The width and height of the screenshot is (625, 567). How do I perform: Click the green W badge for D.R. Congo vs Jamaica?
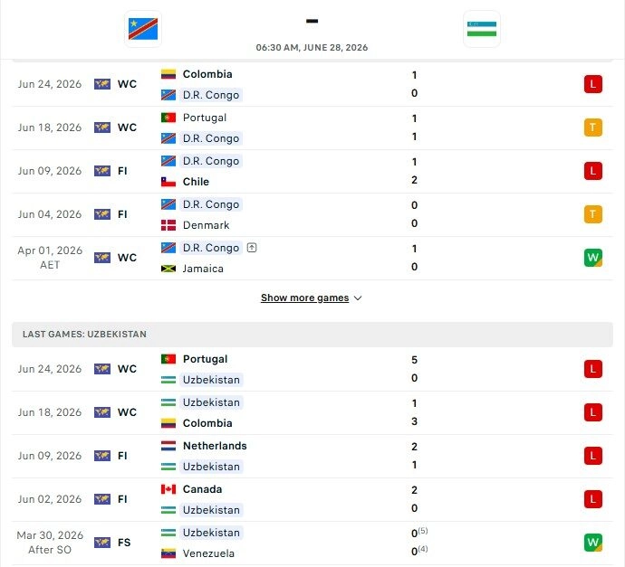point(592,258)
